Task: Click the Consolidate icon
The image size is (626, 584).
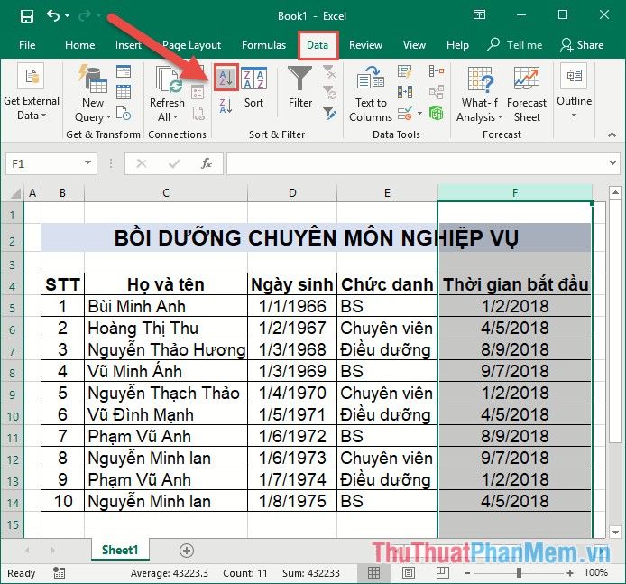Action: (x=437, y=72)
